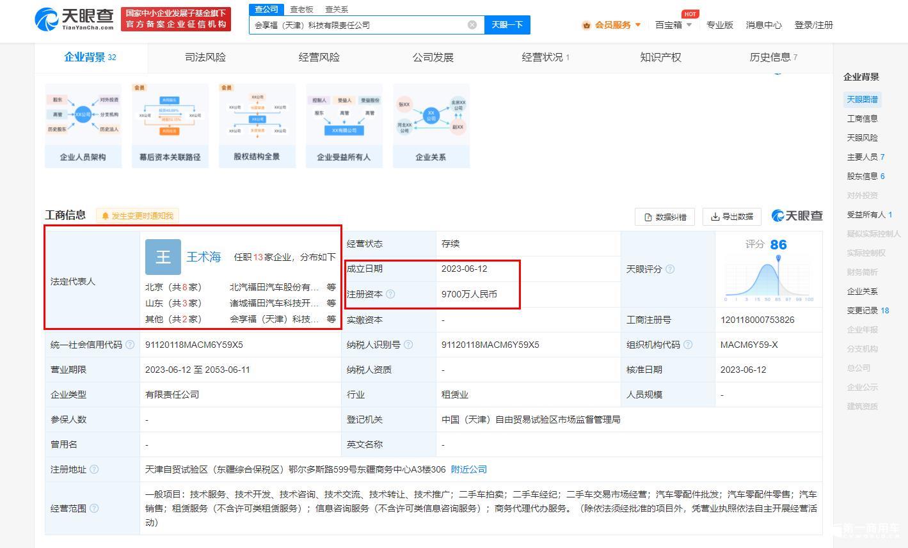Switch to the 查公司 search tab
This screenshot has height=548, width=908.
[266, 9]
